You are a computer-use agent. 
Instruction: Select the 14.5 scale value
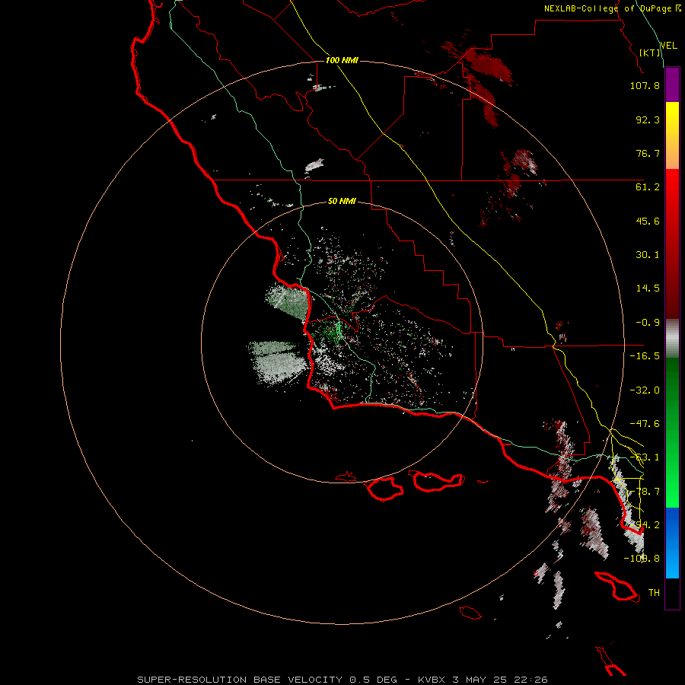(648, 288)
